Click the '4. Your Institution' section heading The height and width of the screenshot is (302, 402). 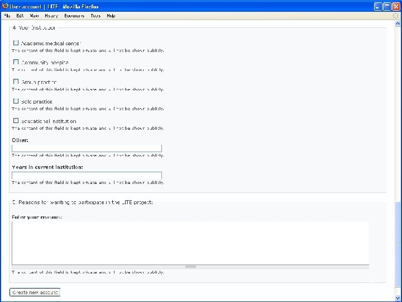click(x=34, y=28)
